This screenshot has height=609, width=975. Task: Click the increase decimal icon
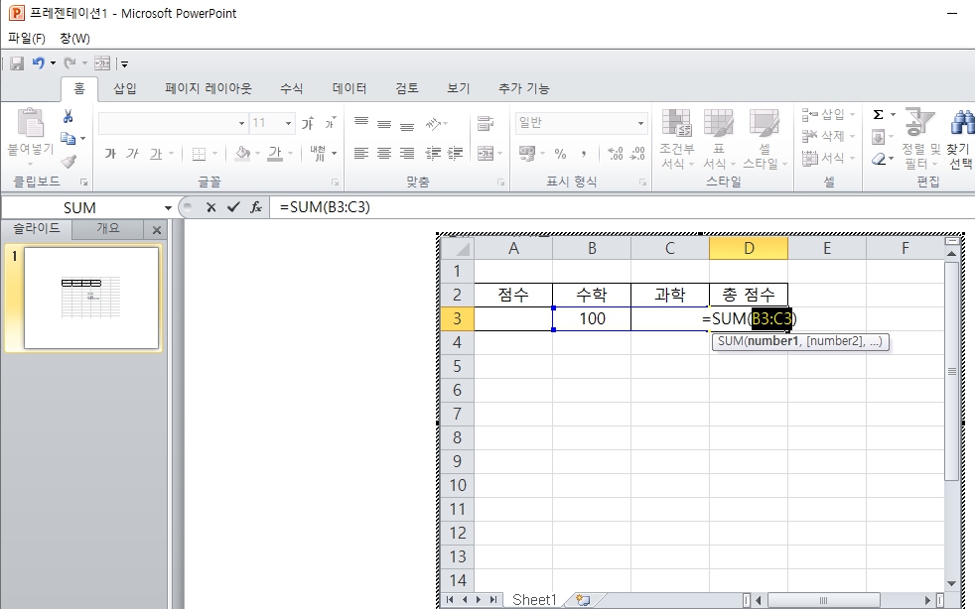click(615, 154)
